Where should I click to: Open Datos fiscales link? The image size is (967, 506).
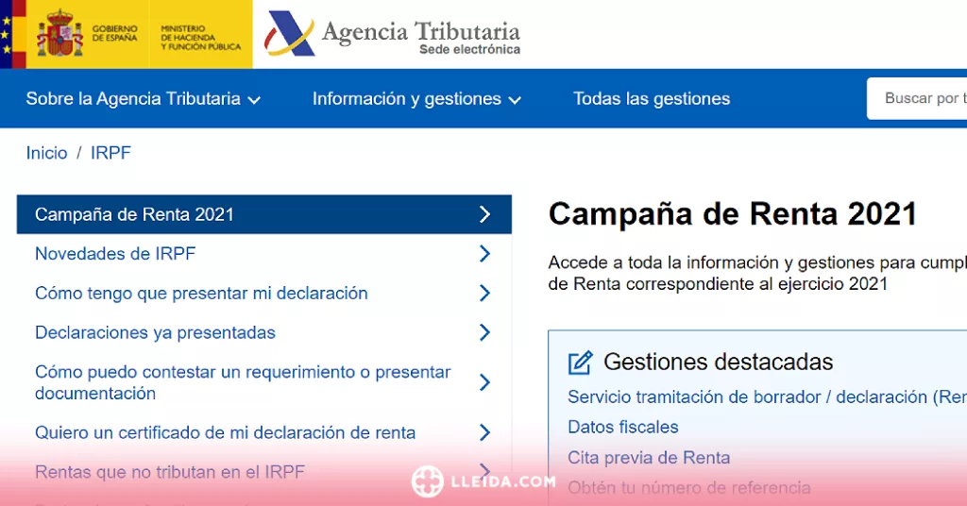[623, 427]
